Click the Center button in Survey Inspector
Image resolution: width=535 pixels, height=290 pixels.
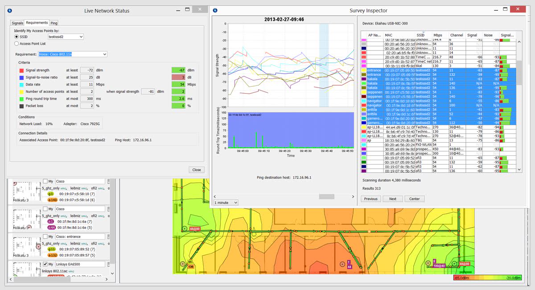(414, 199)
